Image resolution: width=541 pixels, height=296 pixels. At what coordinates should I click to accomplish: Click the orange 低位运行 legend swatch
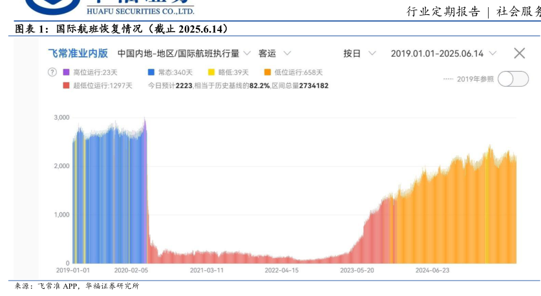point(268,72)
